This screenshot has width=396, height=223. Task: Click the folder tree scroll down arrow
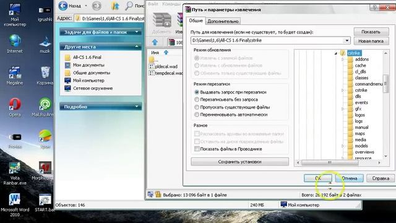tap(385, 157)
